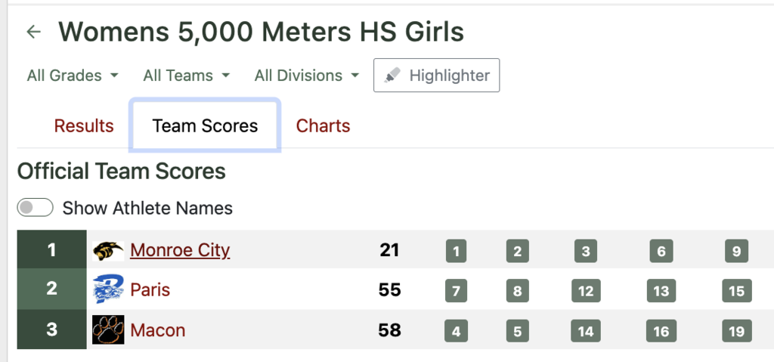Viewport: 774px width, 362px height.
Task: Click the Paris team logo
Action: [x=108, y=289]
